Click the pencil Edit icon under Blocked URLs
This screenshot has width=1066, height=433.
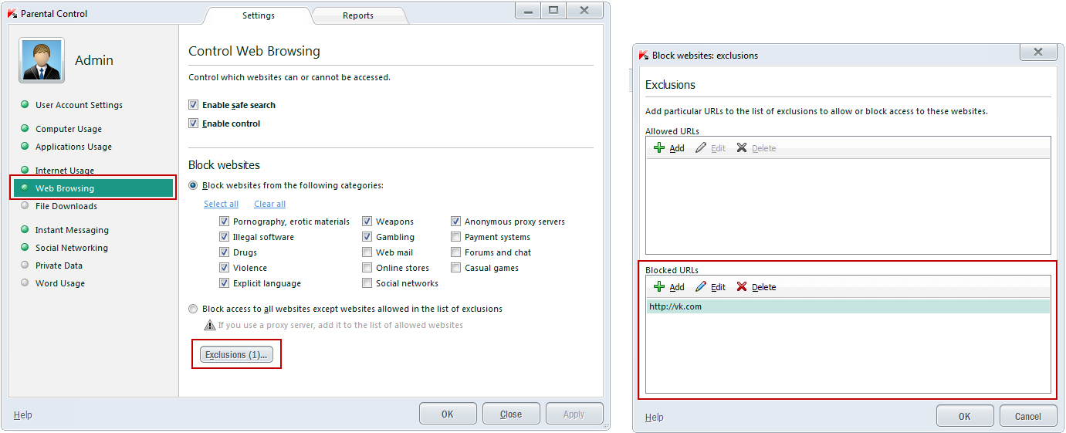(701, 287)
